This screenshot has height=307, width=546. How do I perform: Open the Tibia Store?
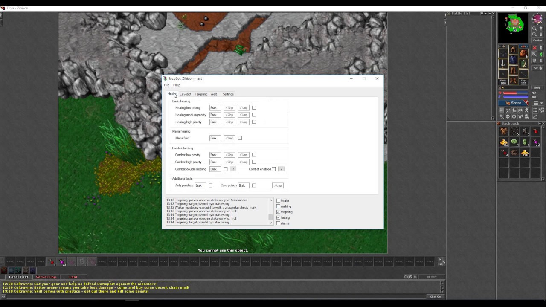(514, 103)
